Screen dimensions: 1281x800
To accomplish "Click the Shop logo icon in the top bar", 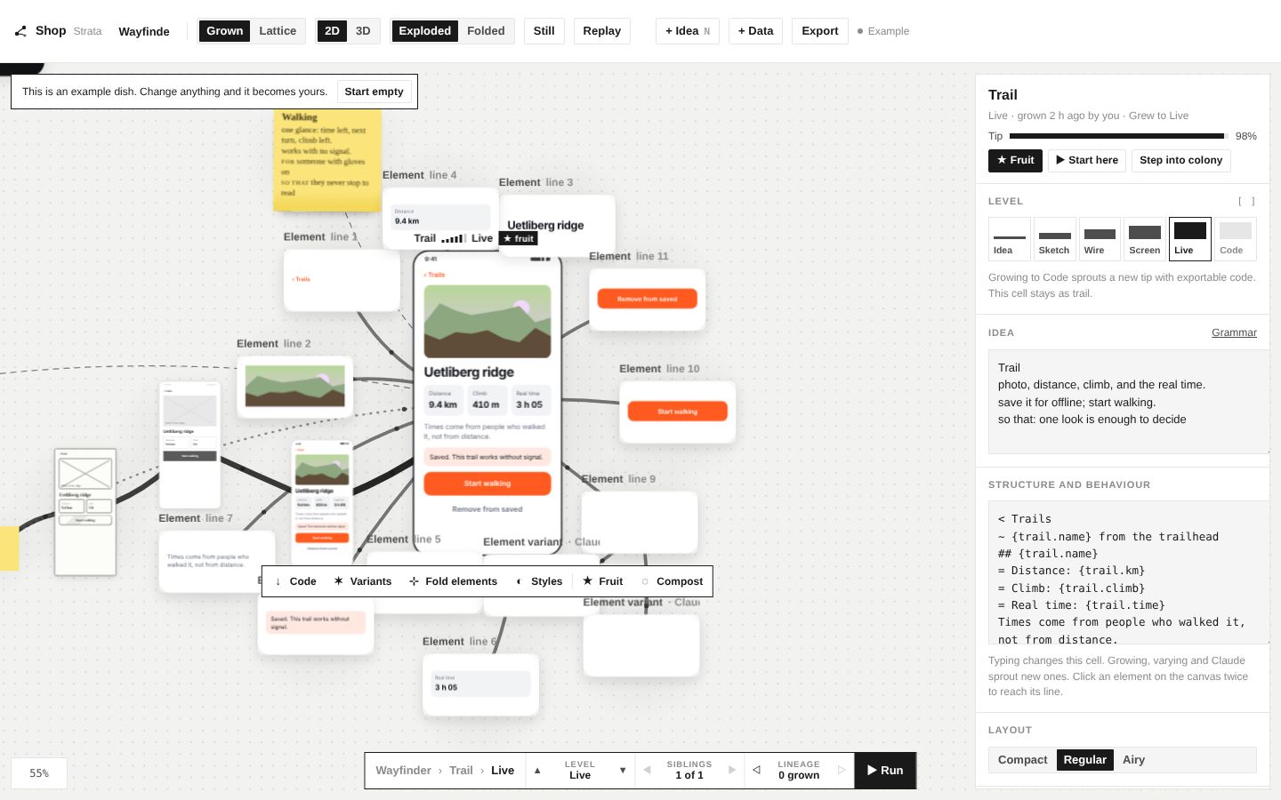I will 20,31.
